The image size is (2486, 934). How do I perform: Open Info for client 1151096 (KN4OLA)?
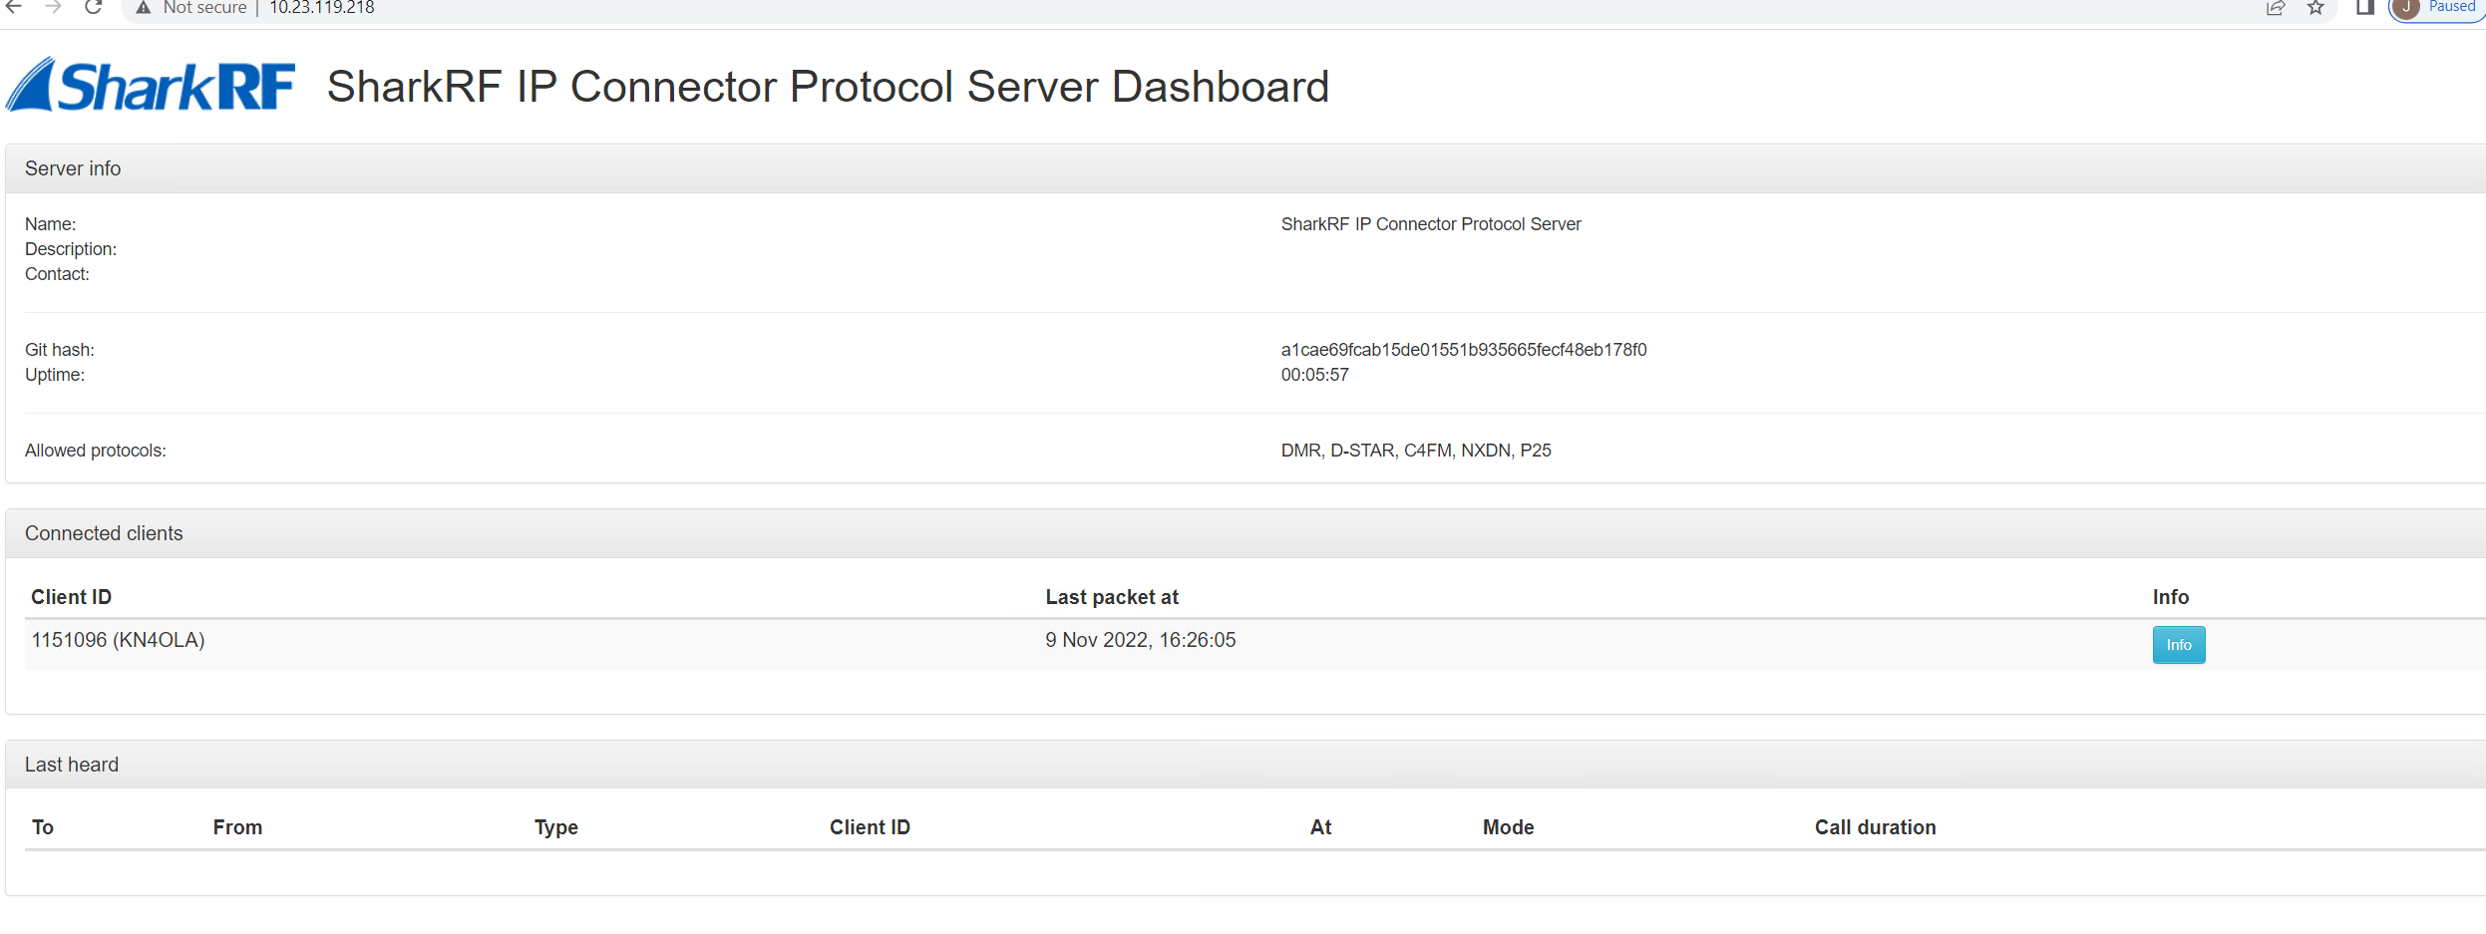click(x=2179, y=645)
